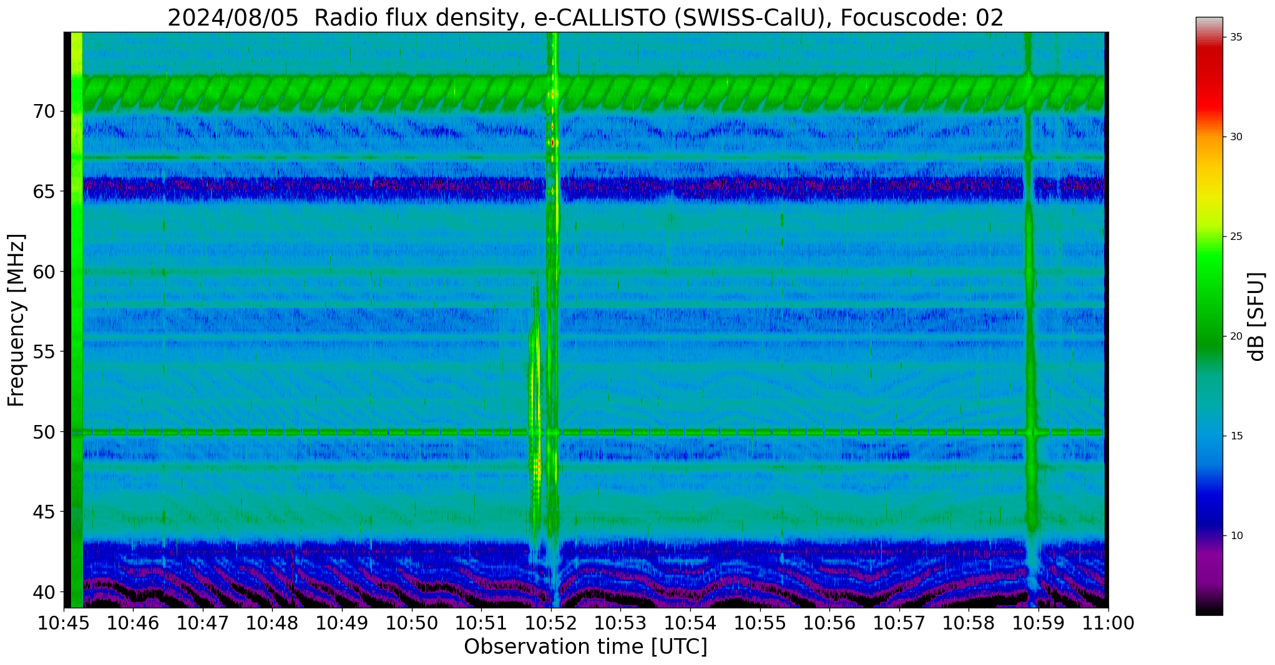Click the 60 MHz frequency tick label
The image size is (1275, 665).
(x=44, y=272)
